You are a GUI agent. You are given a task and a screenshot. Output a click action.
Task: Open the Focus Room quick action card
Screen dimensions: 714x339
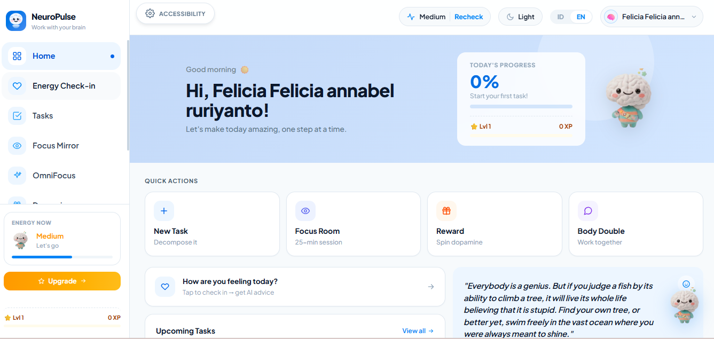tap(353, 224)
